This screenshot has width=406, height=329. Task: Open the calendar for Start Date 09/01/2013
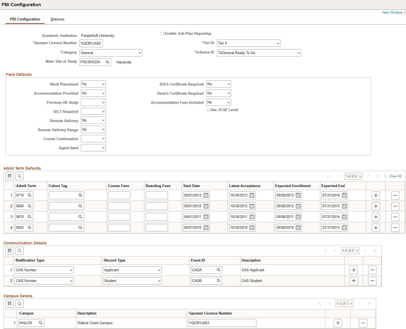[206, 195]
